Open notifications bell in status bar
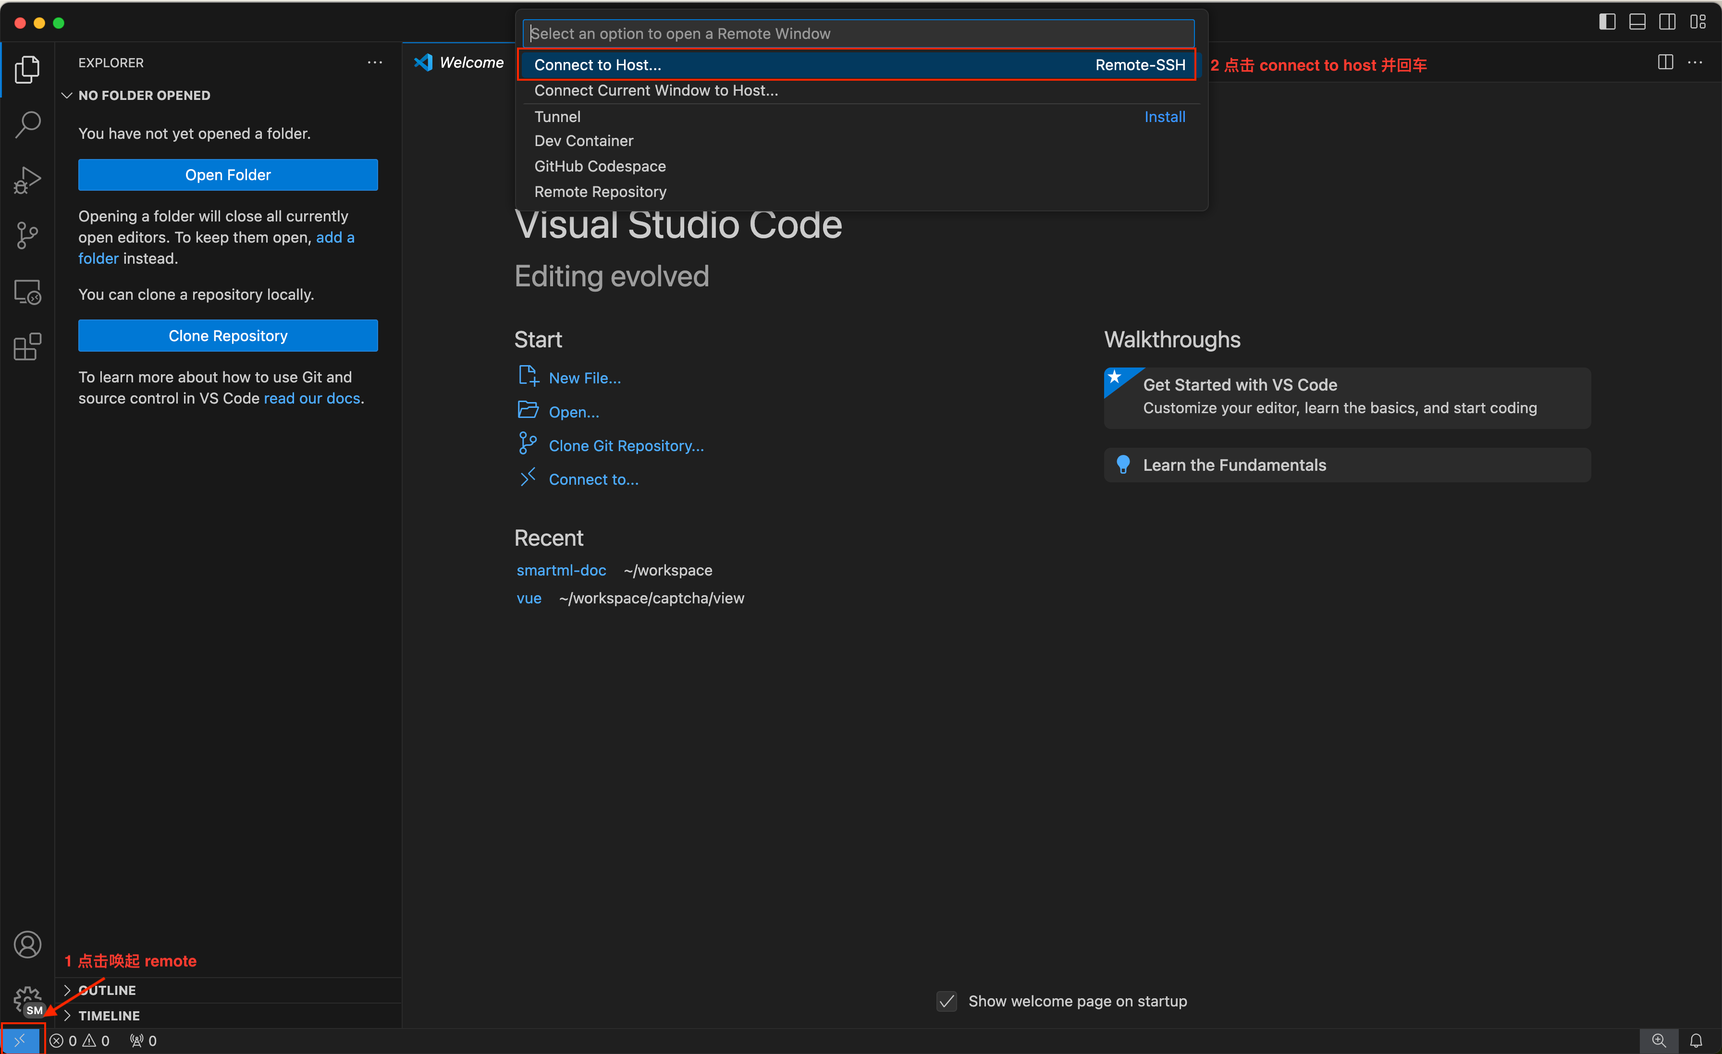Image resolution: width=1722 pixels, height=1054 pixels. click(1696, 1041)
